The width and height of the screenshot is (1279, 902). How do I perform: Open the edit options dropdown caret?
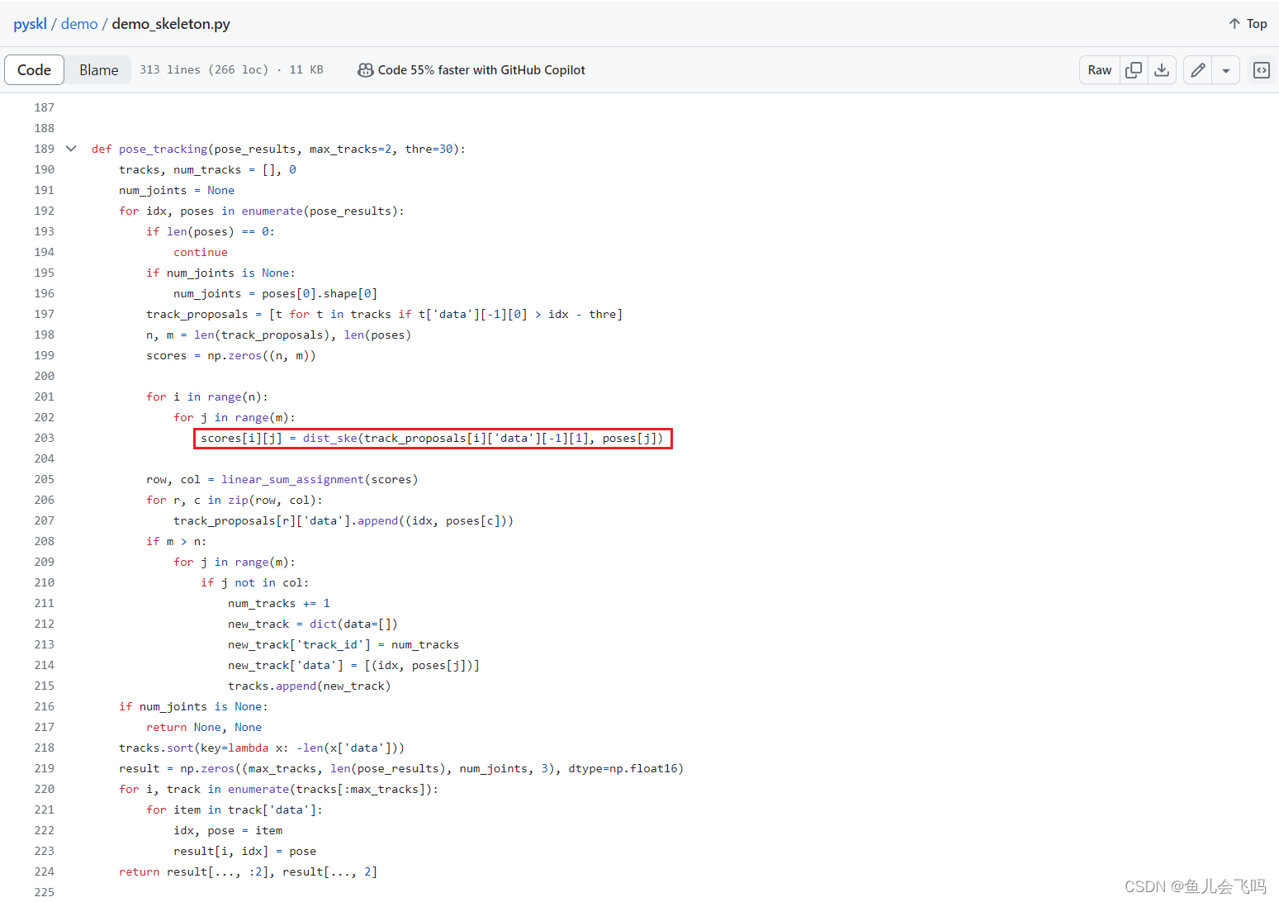1226,70
